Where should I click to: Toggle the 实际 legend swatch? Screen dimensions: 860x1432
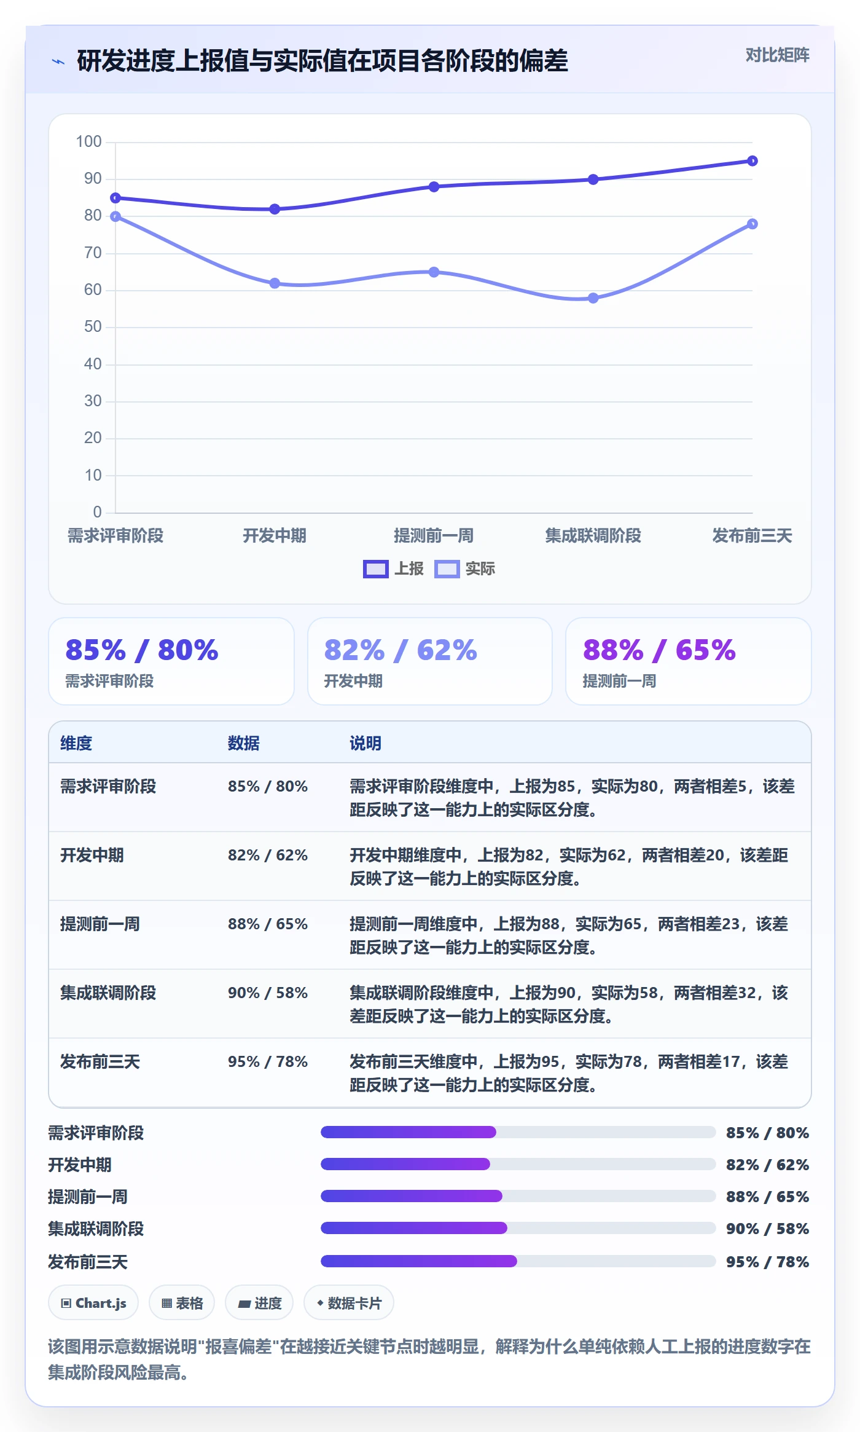coord(447,569)
